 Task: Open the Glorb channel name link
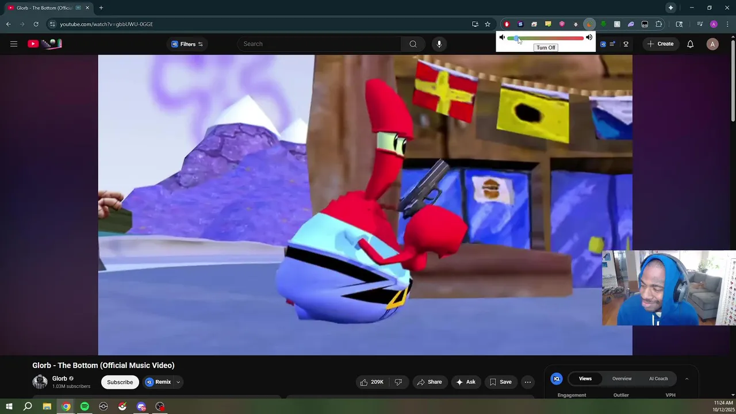click(59, 378)
